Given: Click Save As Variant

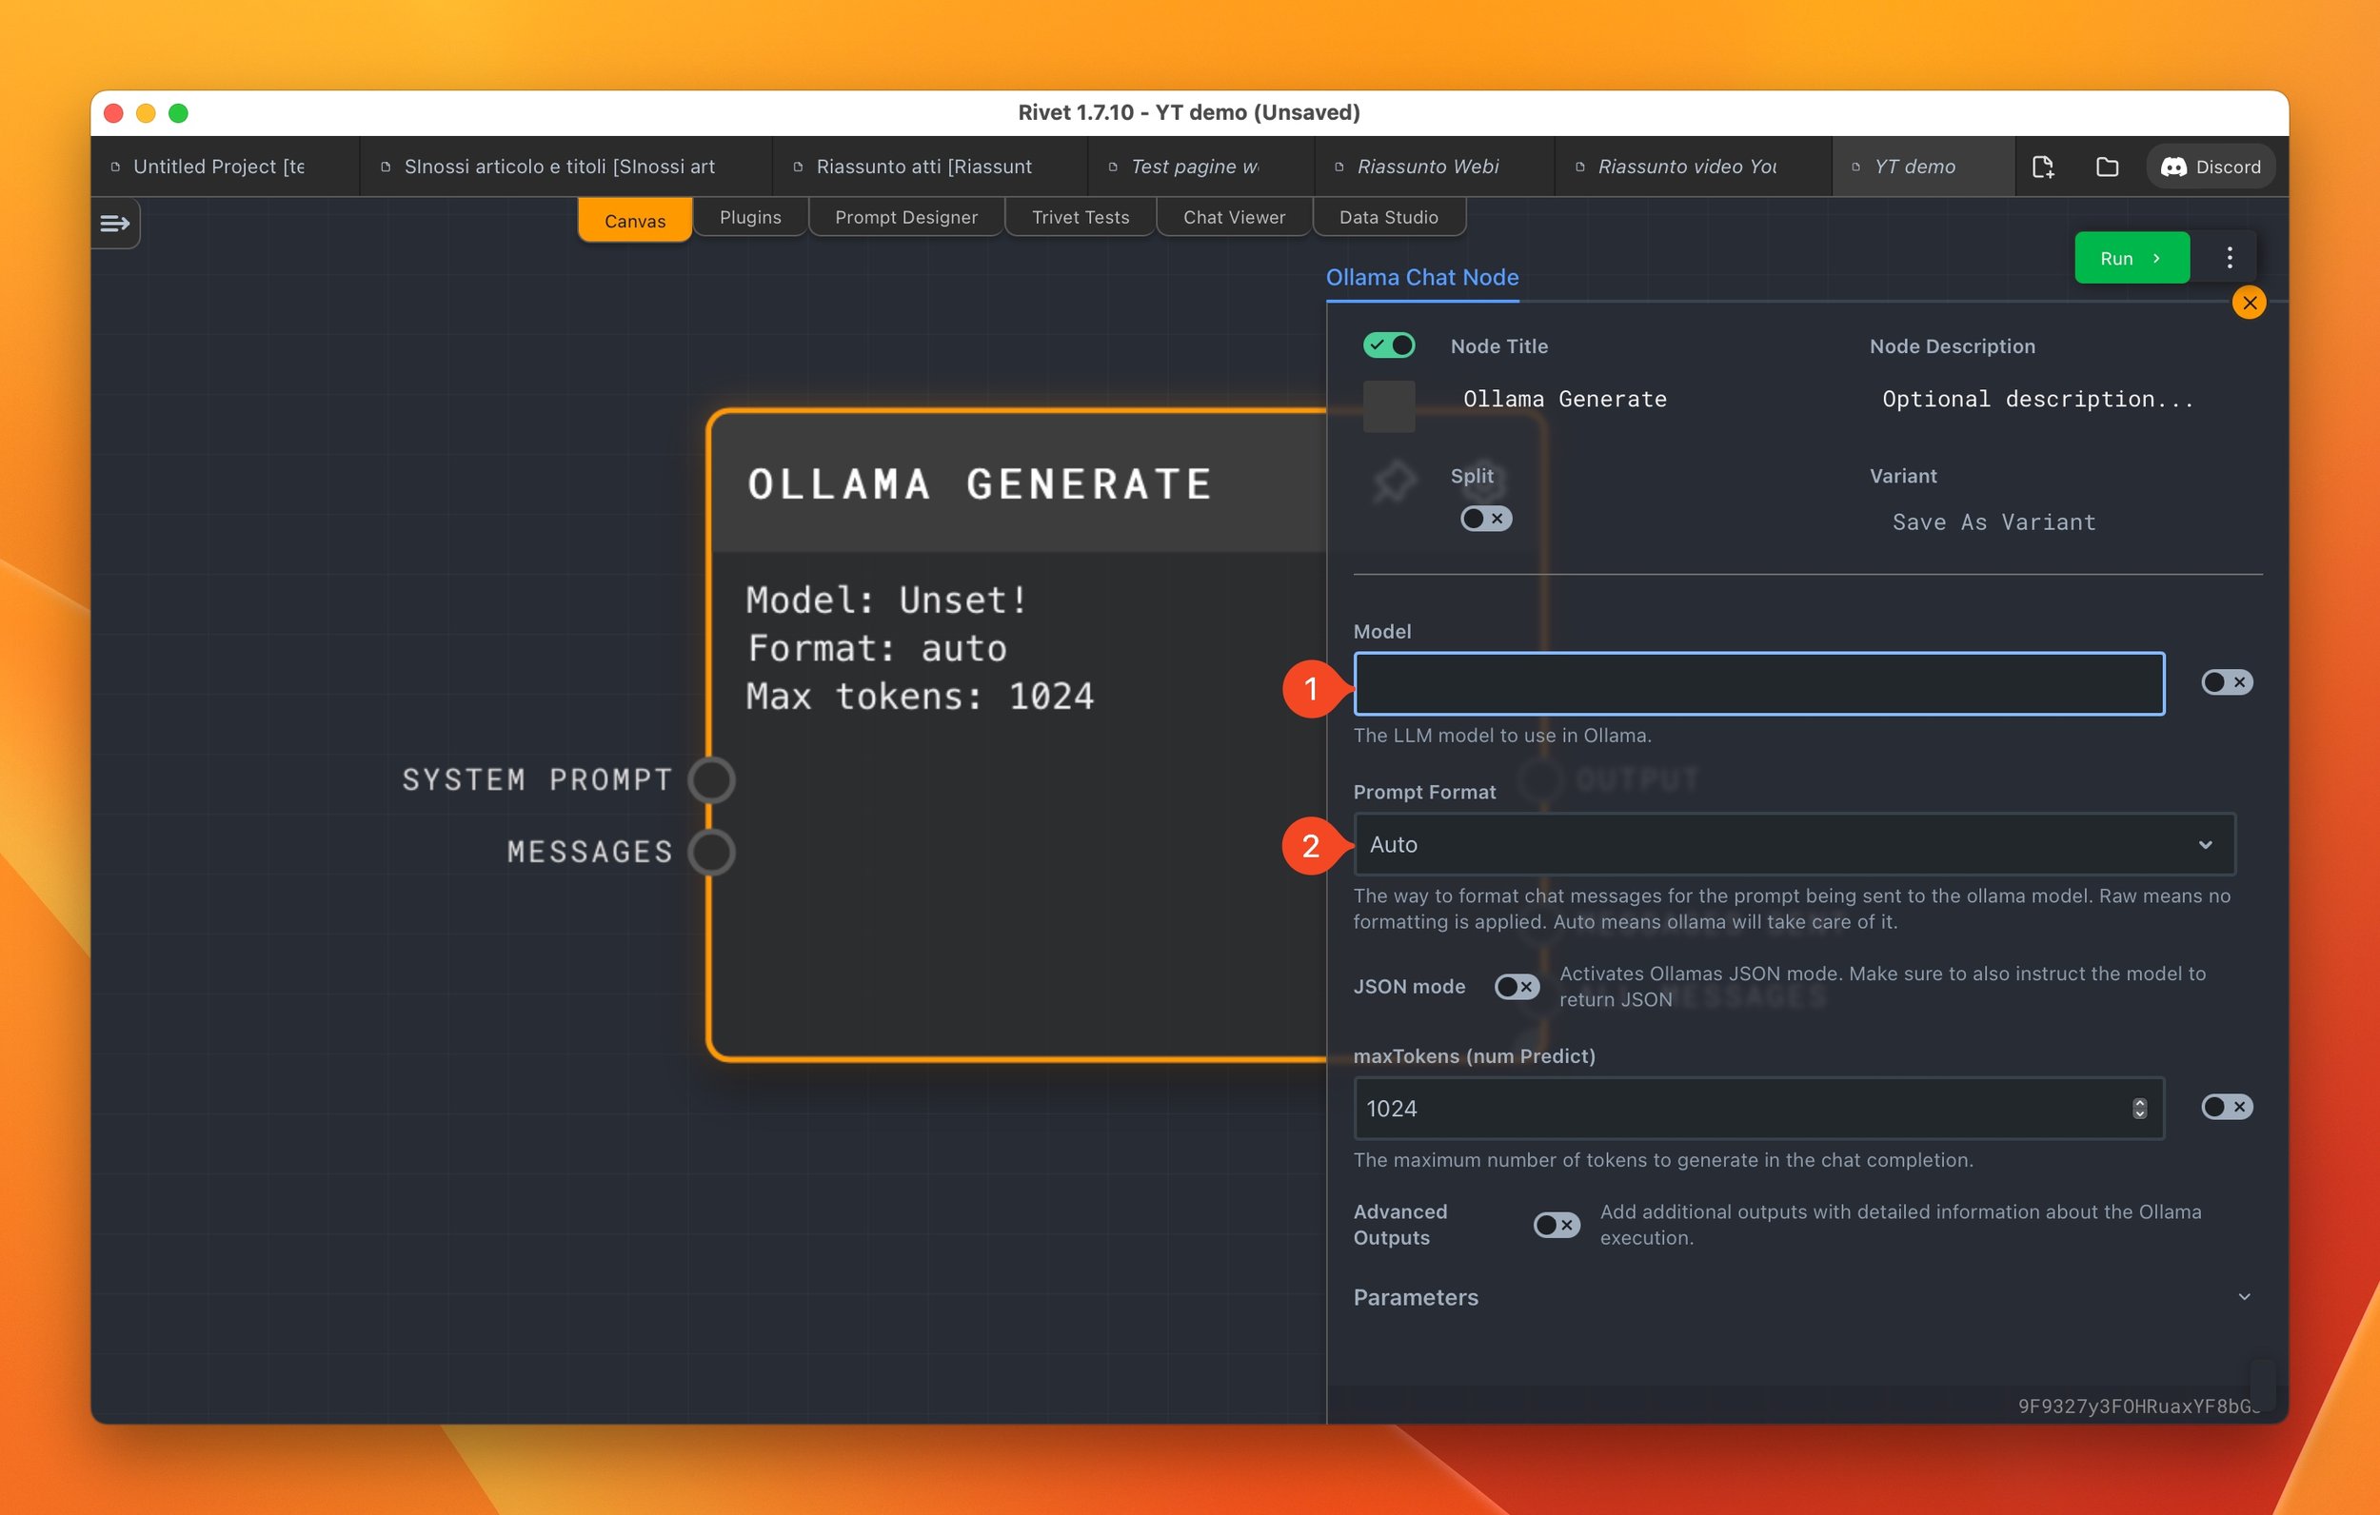Looking at the screenshot, I should point(1993,521).
